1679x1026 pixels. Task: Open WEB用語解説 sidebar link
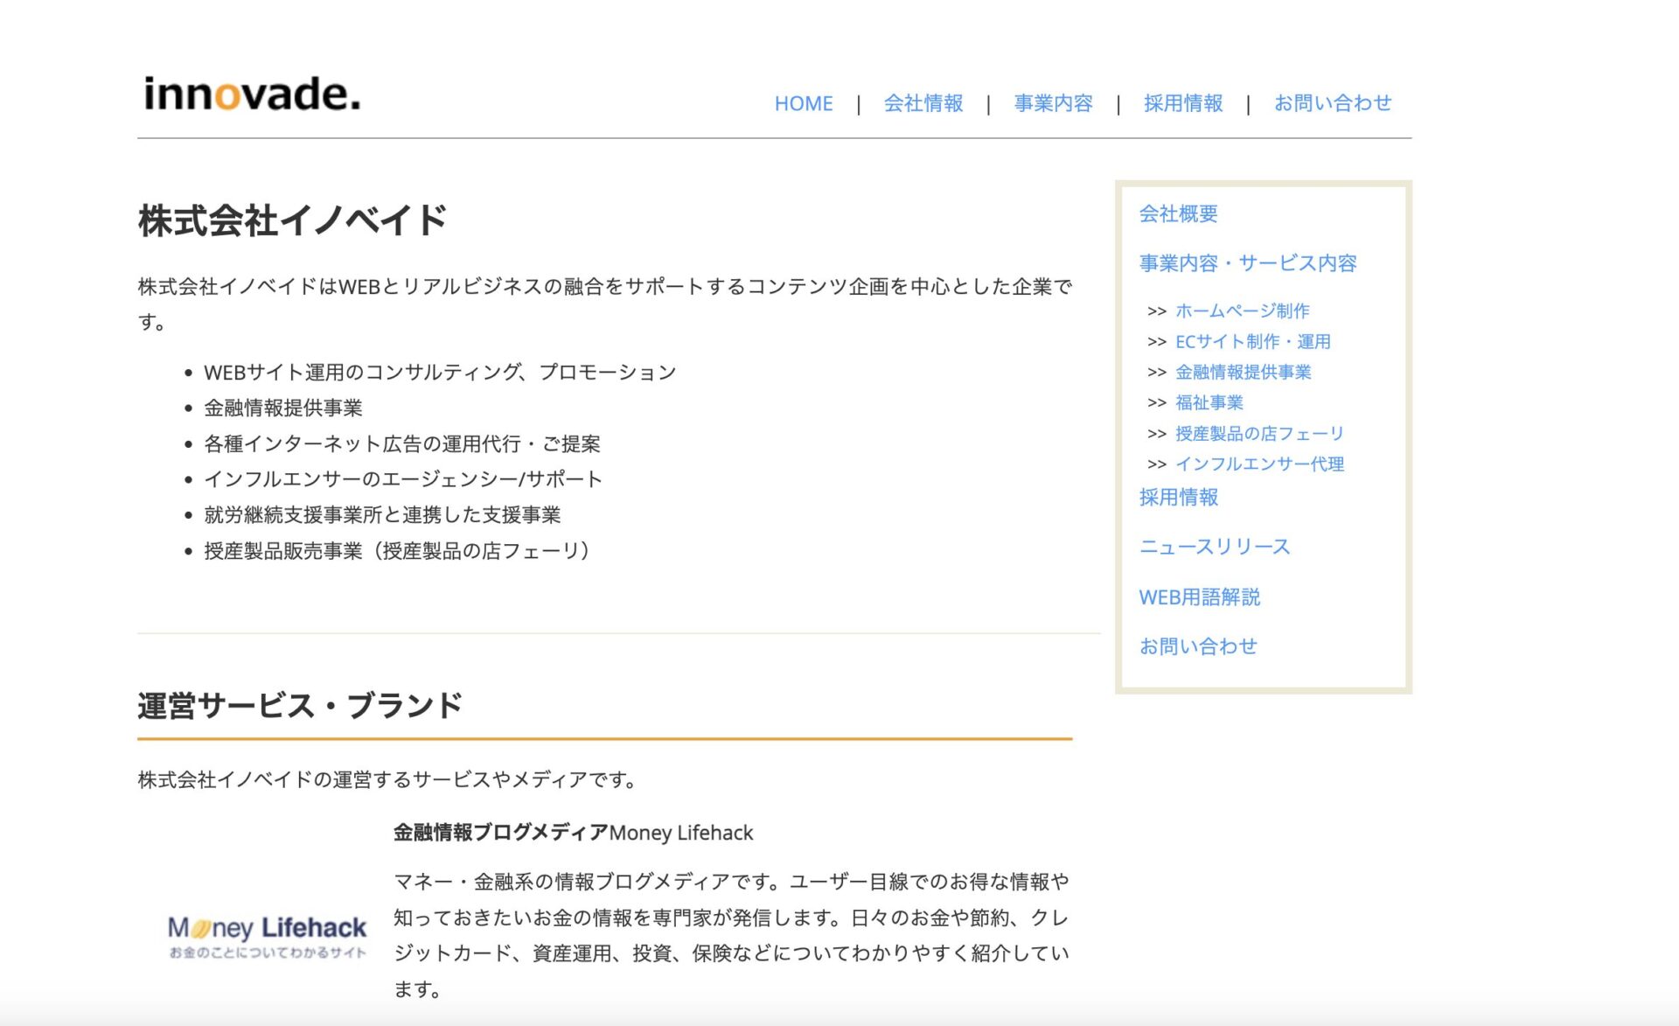1199,597
